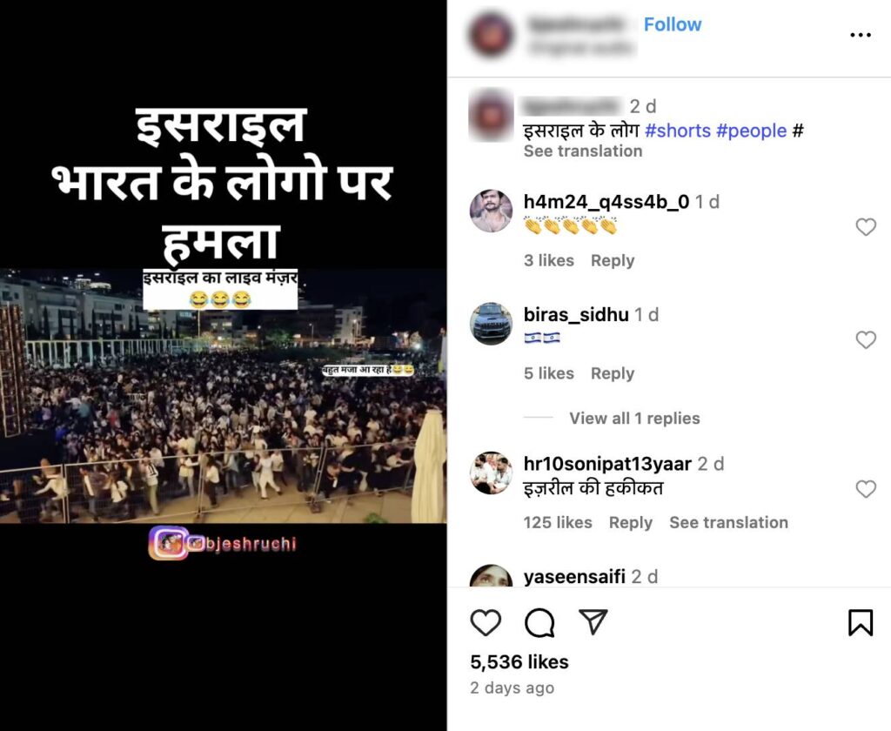See translation of hr10sonipat13yaar's comment
Viewport: 891px width, 731px height.
[x=728, y=522]
